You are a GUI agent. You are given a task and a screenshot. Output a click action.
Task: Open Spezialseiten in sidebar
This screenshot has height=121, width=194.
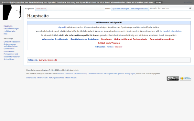click(x=9, y=49)
